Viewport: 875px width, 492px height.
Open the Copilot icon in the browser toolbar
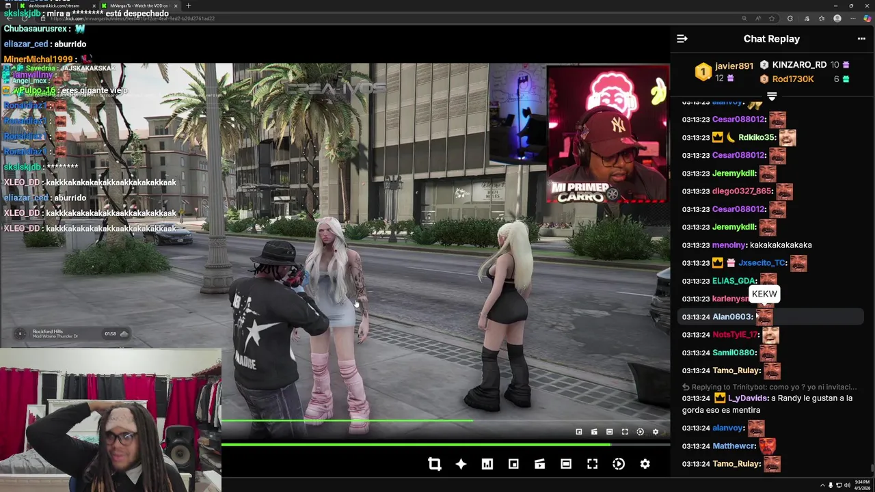click(x=867, y=18)
